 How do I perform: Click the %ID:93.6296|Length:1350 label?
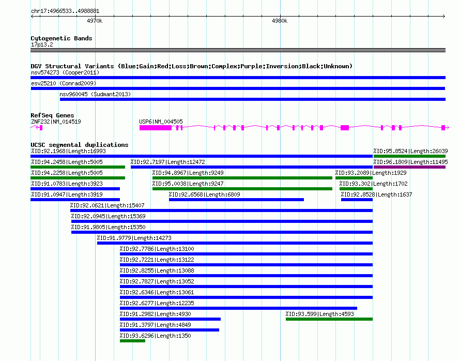click(x=156, y=336)
